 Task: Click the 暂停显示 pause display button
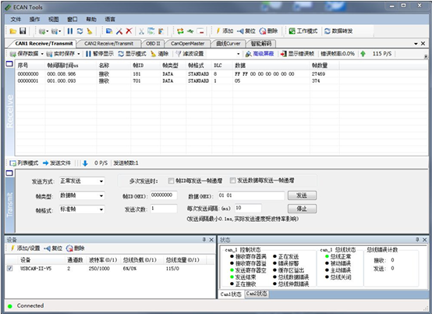pyautogui.click(x=100, y=54)
